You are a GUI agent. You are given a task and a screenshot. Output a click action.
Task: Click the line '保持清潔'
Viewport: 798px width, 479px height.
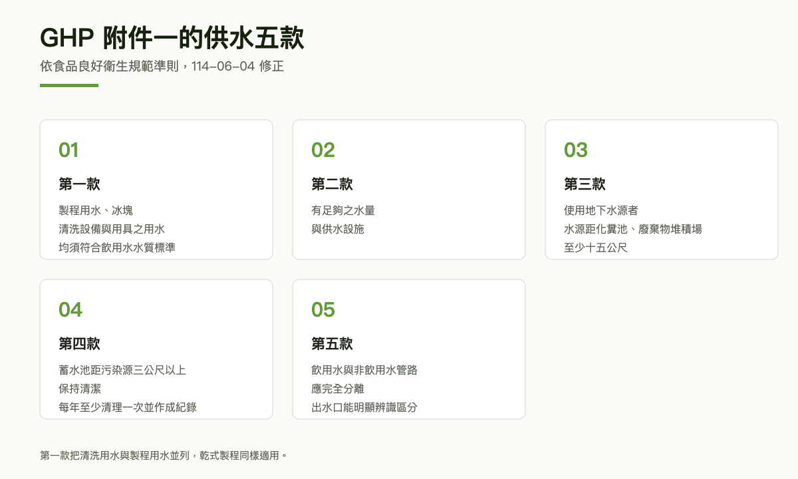[80, 389]
